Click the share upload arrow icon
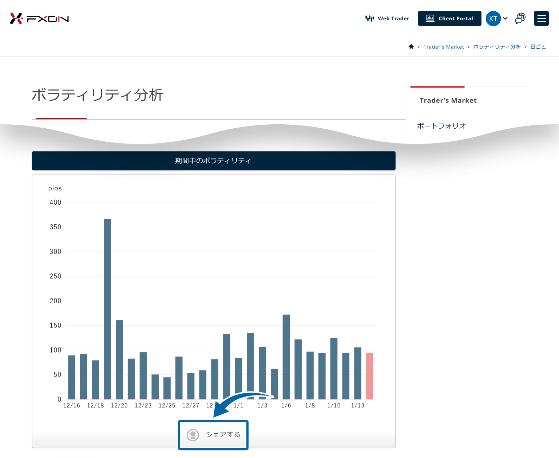Image resolution: width=559 pixels, height=458 pixels. point(193,435)
